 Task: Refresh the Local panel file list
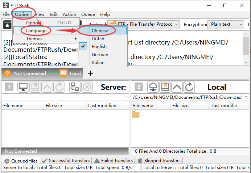click(189, 87)
